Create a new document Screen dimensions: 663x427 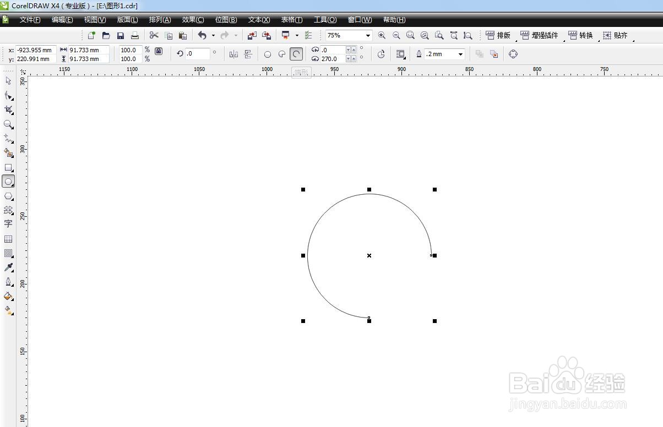(x=91, y=35)
